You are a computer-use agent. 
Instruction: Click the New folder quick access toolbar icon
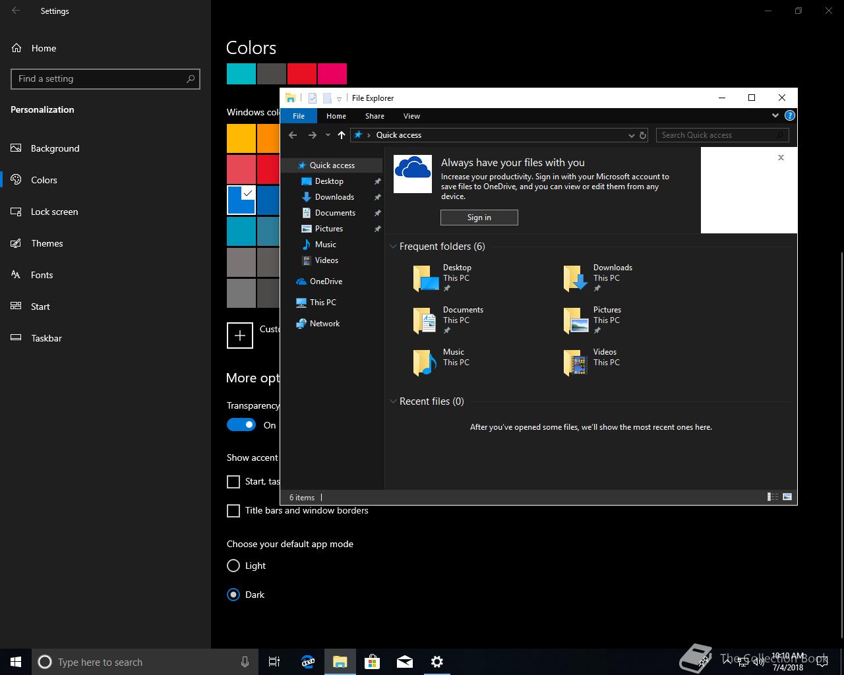(x=327, y=98)
